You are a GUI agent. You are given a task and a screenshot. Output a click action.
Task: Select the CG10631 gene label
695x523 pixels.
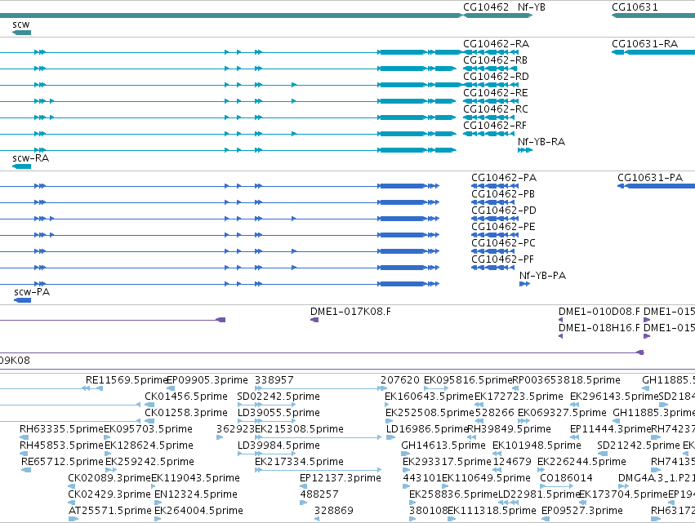[x=635, y=7]
